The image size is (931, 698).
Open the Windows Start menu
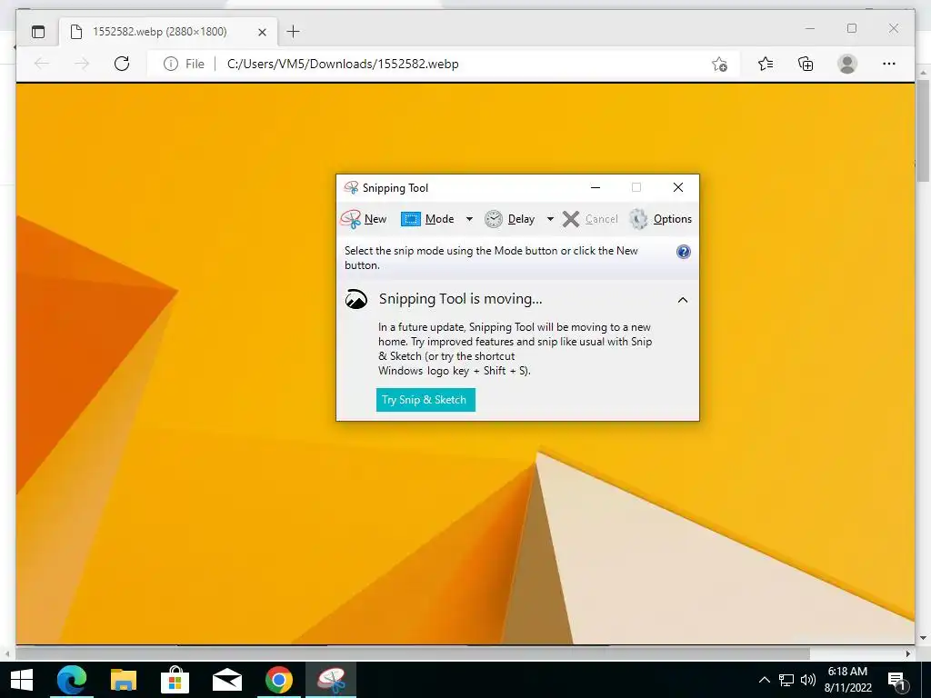(22, 680)
